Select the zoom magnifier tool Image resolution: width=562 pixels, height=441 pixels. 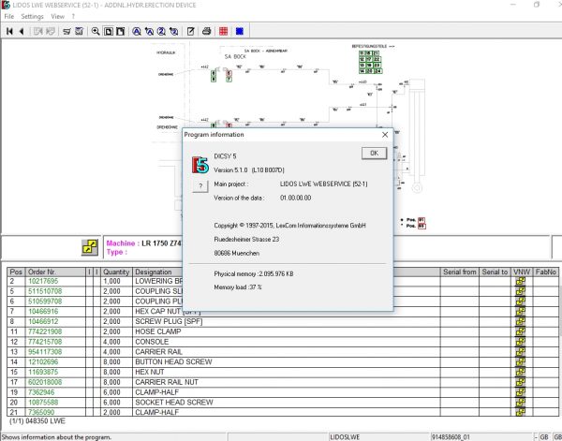(x=96, y=31)
